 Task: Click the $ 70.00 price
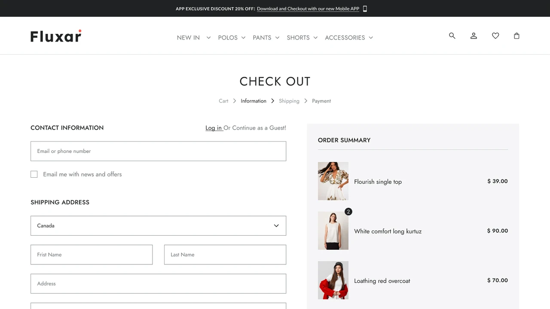tap(498, 280)
